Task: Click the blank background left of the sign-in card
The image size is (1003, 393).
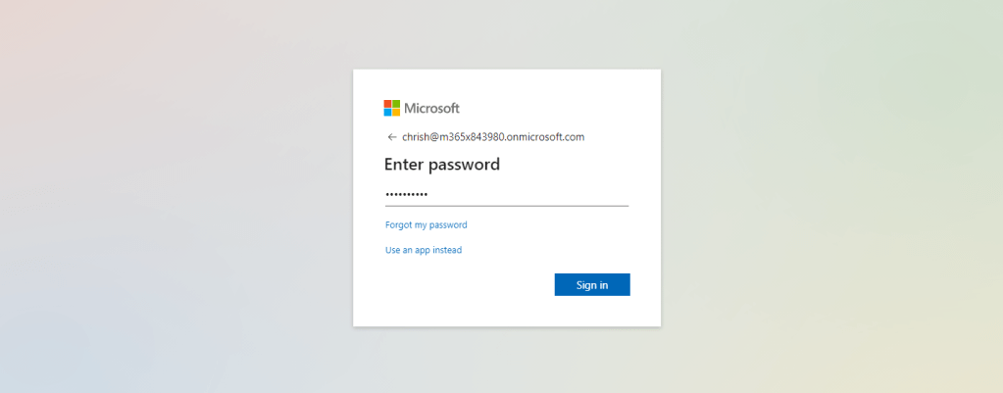Action: coord(176,196)
